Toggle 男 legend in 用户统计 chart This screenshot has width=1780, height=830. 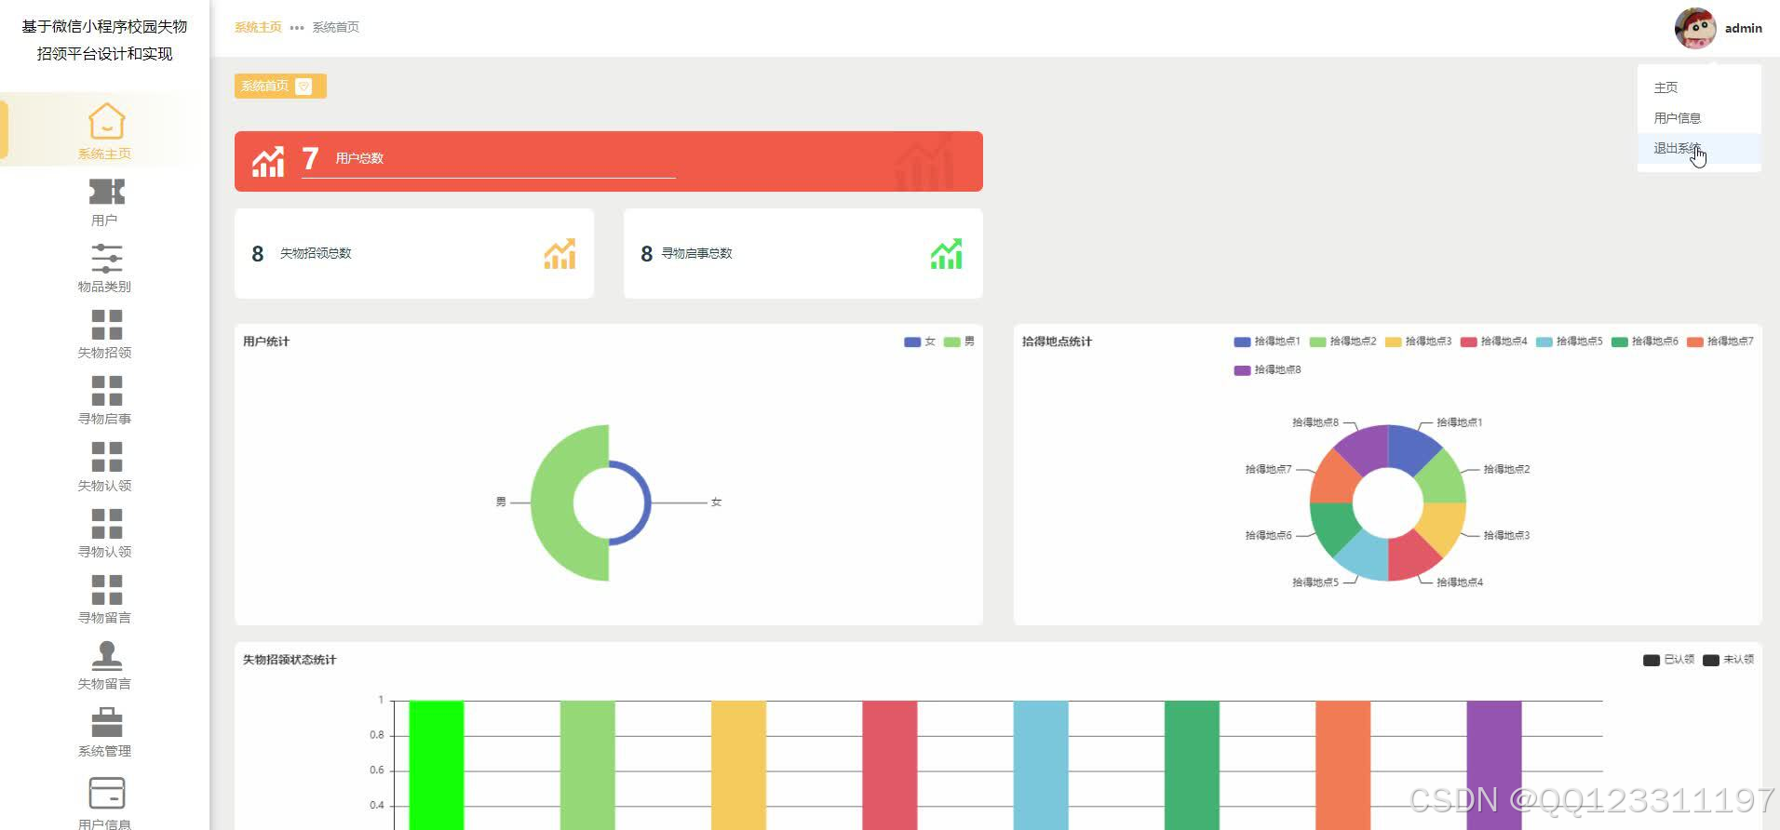(x=959, y=341)
